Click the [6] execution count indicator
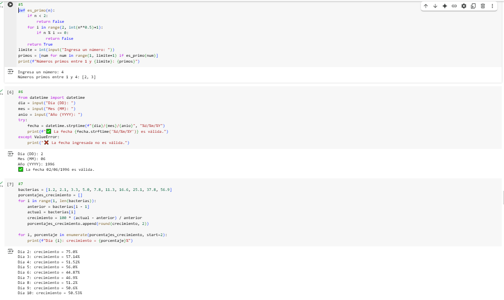The height and width of the screenshot is (300, 504). tap(10, 92)
